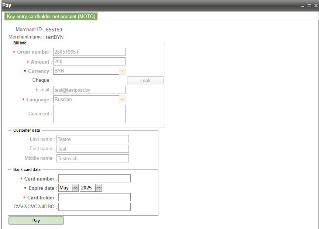Click the Card holder input field

pos(95,198)
